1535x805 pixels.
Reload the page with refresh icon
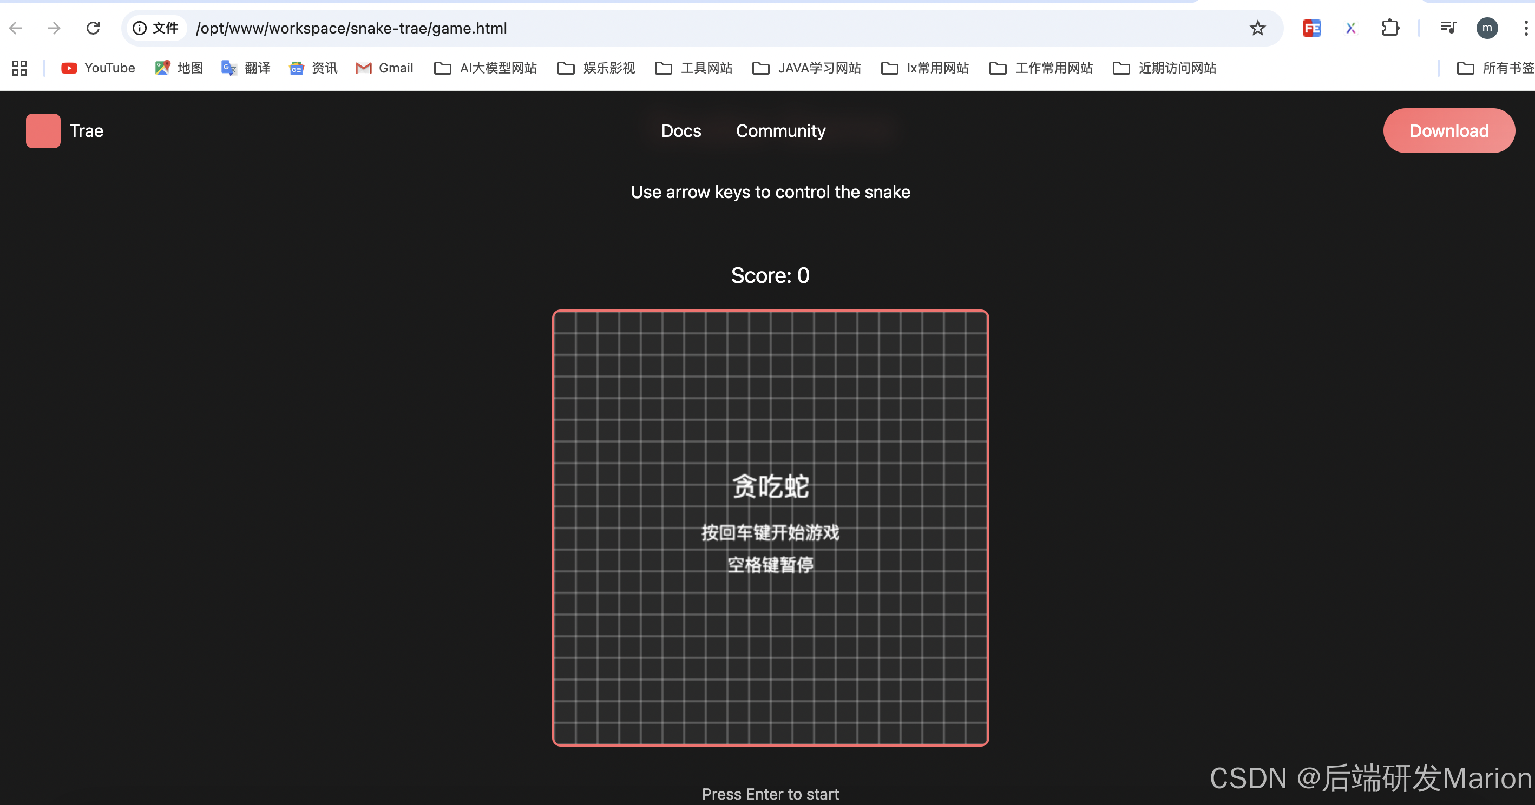tap(93, 28)
